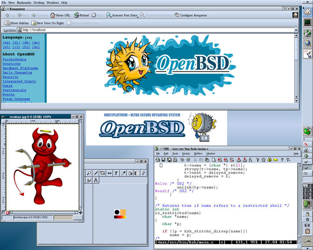This screenshot has width=313, height=250.
Task: Open GIMP image menu arrow beside ruler
Action: point(4,121)
